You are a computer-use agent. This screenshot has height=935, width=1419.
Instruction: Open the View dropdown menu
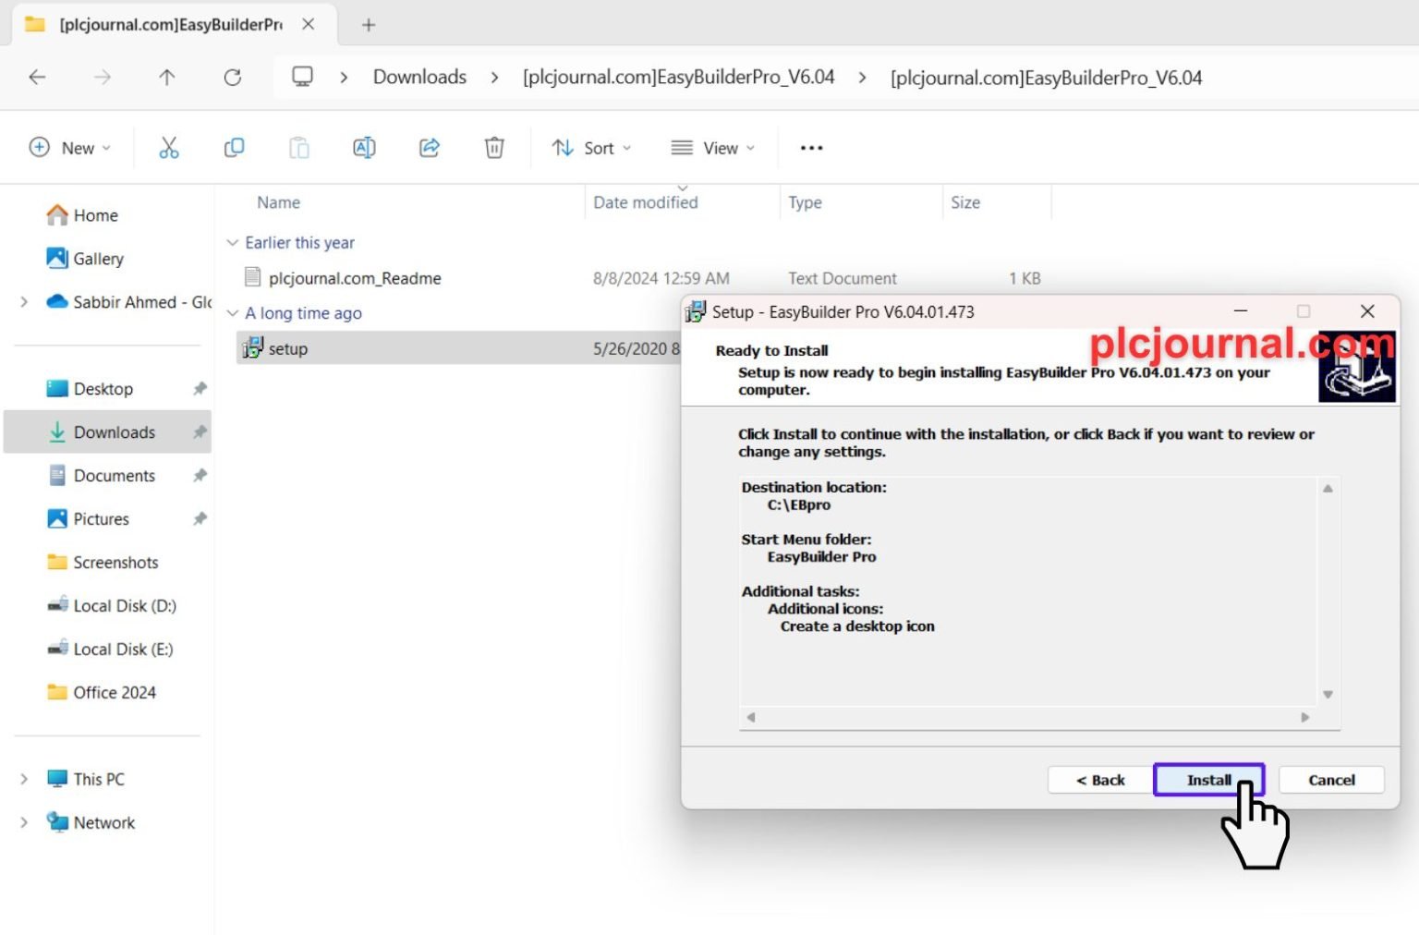712,148
